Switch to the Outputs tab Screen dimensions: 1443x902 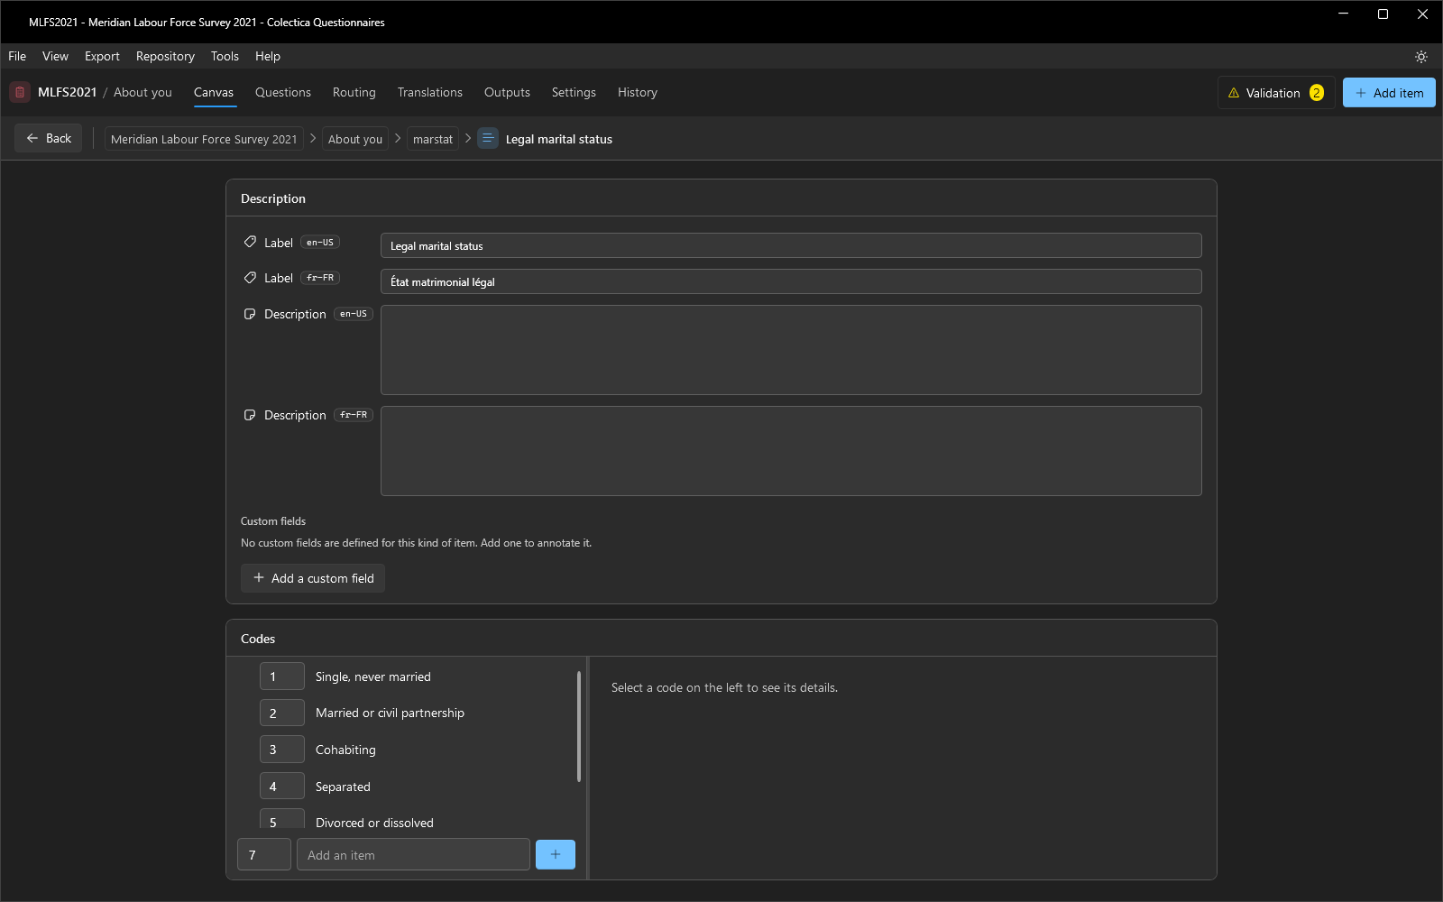(507, 92)
